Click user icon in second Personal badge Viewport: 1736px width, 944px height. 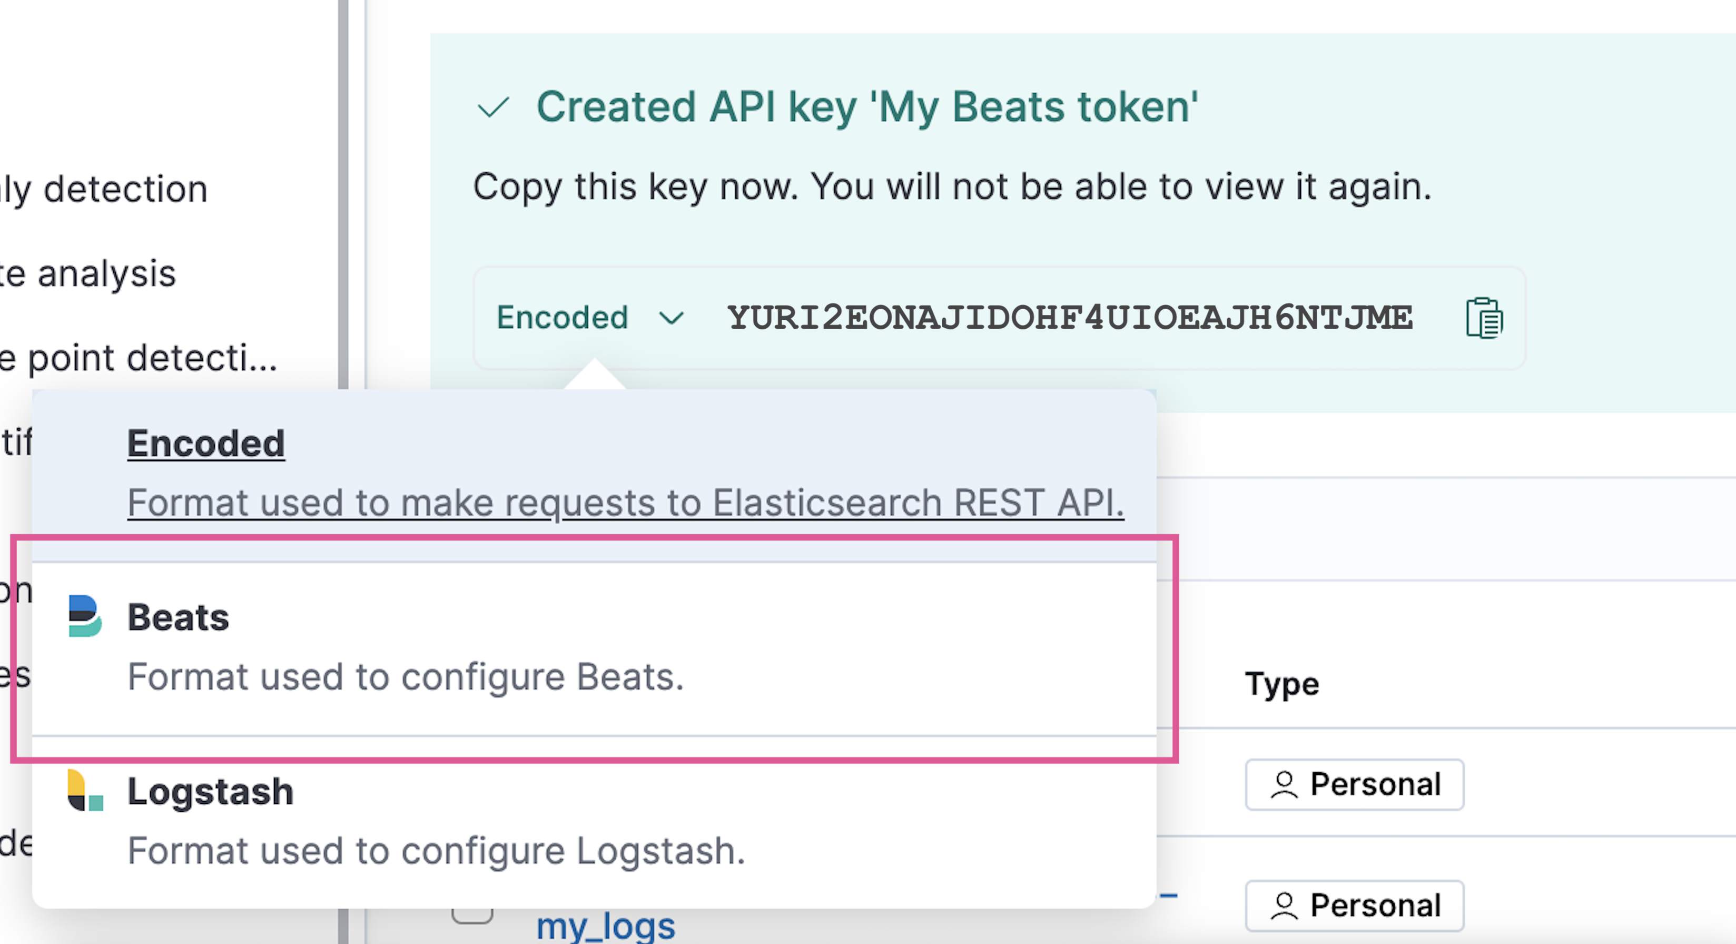pos(1284,906)
